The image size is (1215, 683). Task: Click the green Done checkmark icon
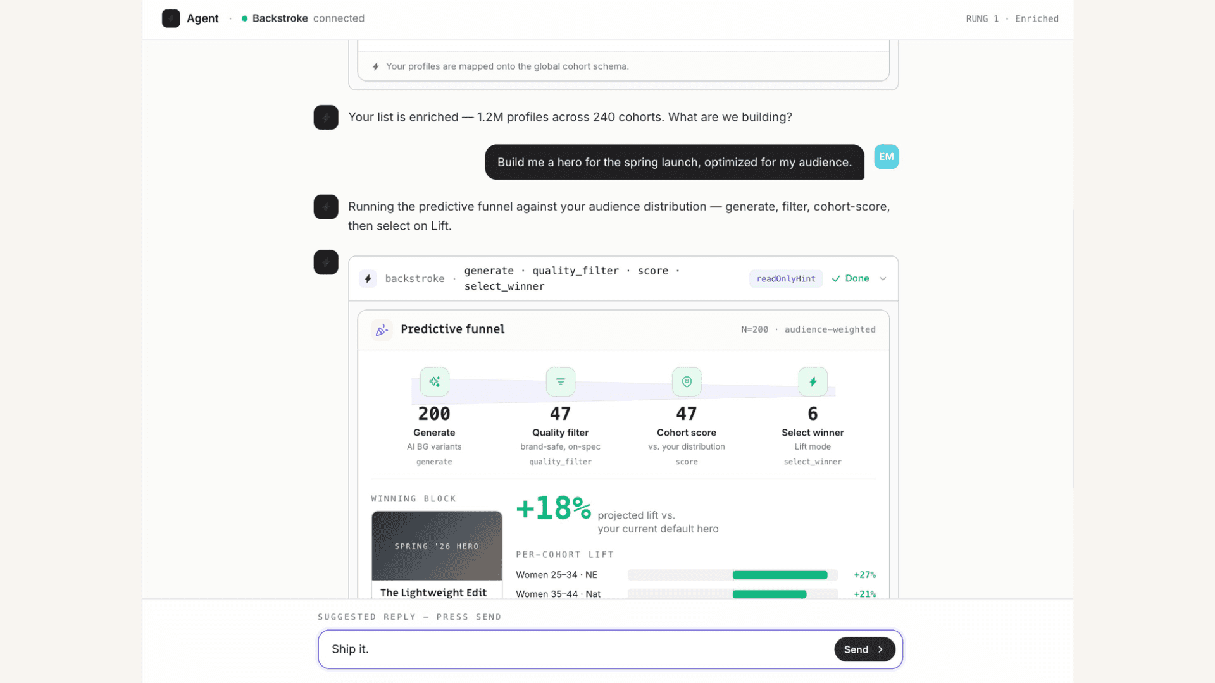click(x=836, y=279)
